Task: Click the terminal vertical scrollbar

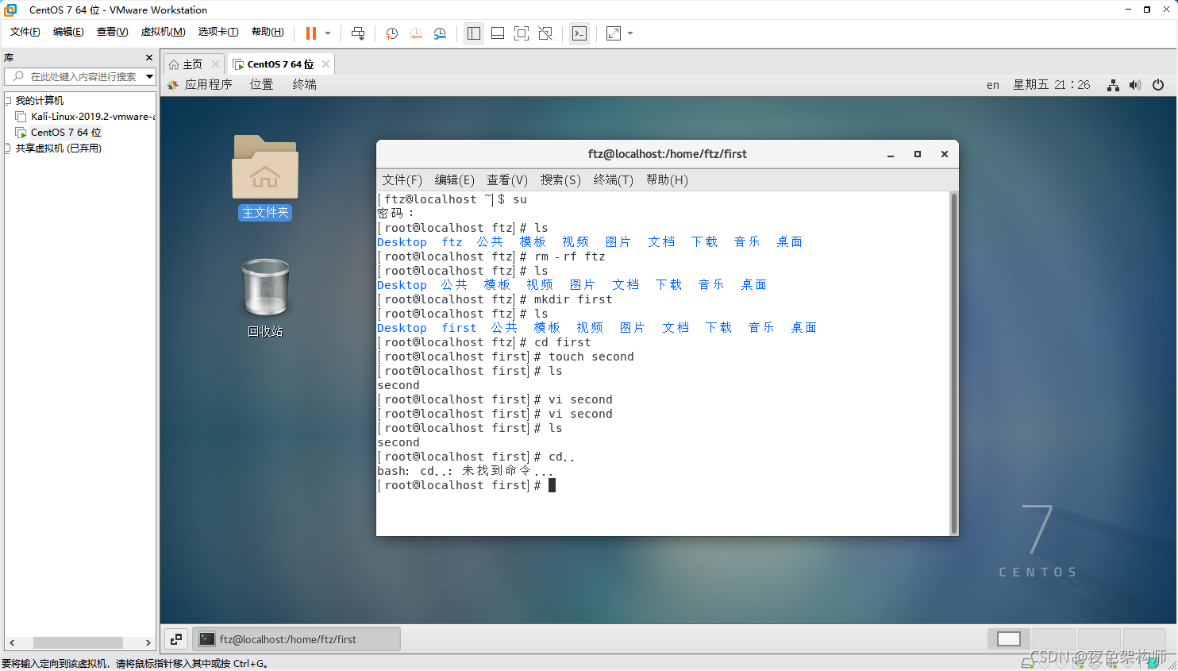Action: coord(953,363)
